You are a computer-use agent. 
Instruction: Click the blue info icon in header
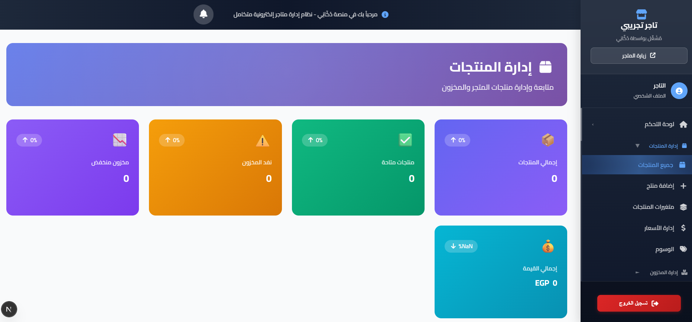click(x=385, y=14)
